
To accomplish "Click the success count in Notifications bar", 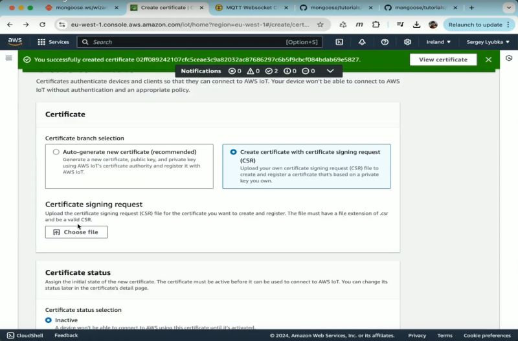I will pyautogui.click(x=271, y=71).
